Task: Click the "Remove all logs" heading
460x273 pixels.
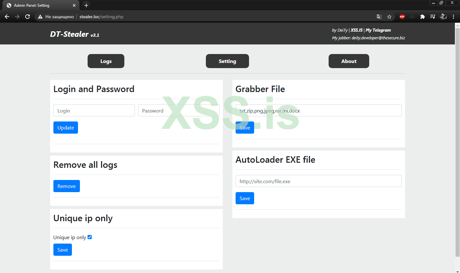Action: coord(85,165)
